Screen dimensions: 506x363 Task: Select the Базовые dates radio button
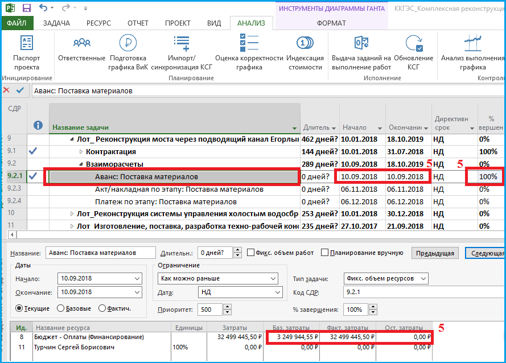[x=60, y=308]
